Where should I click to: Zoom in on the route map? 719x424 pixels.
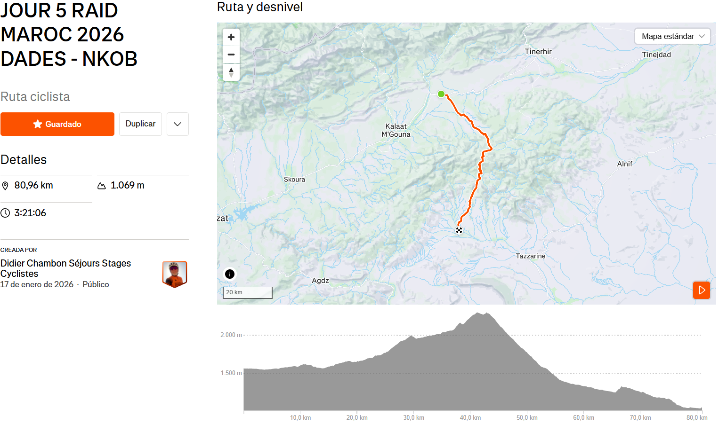(x=231, y=37)
